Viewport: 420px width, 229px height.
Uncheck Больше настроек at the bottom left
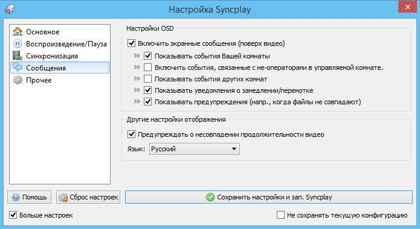pyautogui.click(x=13, y=215)
